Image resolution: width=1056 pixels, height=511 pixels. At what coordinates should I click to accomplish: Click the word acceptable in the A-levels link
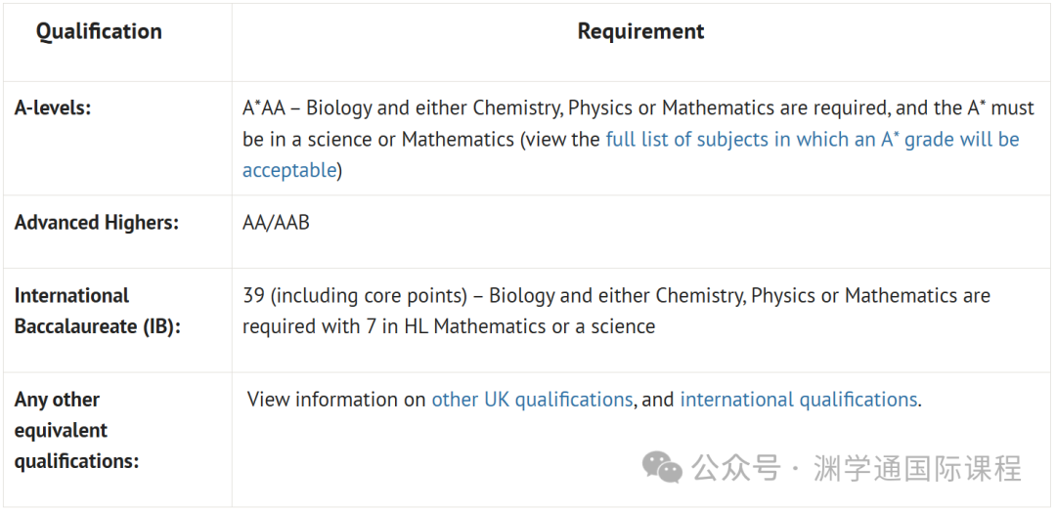pos(288,170)
